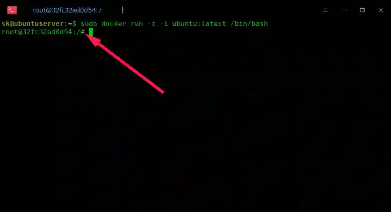Viewport: 391px width, 212px height.
Task: Click the red terminal app icon
Action: (x=12, y=10)
